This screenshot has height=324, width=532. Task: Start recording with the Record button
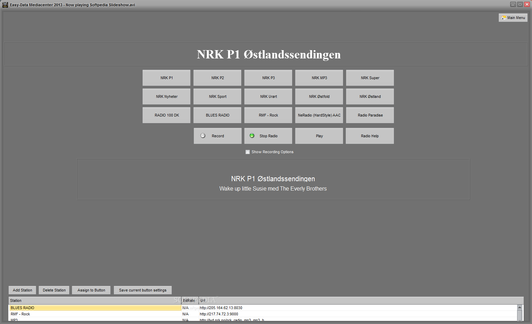point(218,136)
